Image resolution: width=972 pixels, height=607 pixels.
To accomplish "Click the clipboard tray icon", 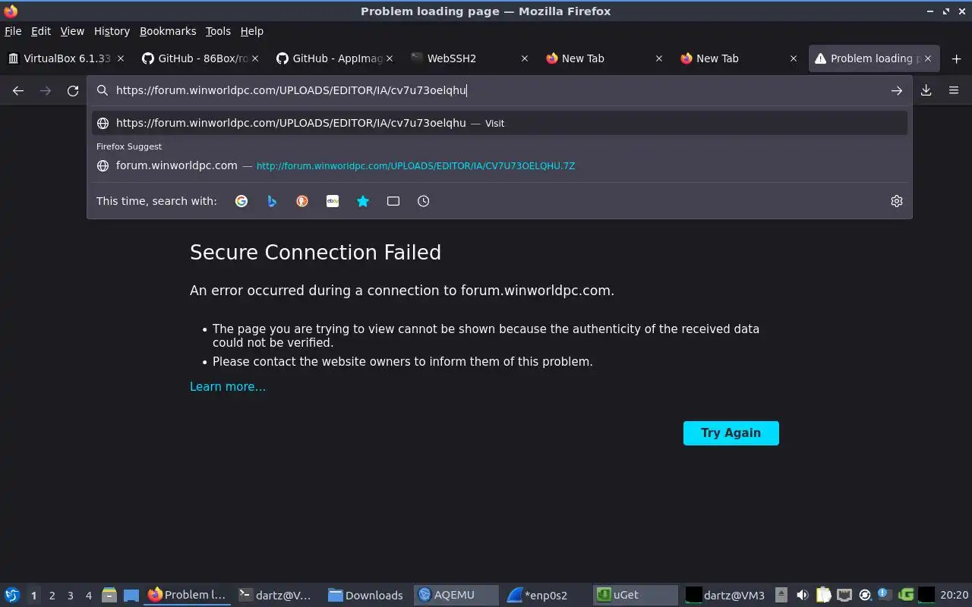I will [824, 595].
